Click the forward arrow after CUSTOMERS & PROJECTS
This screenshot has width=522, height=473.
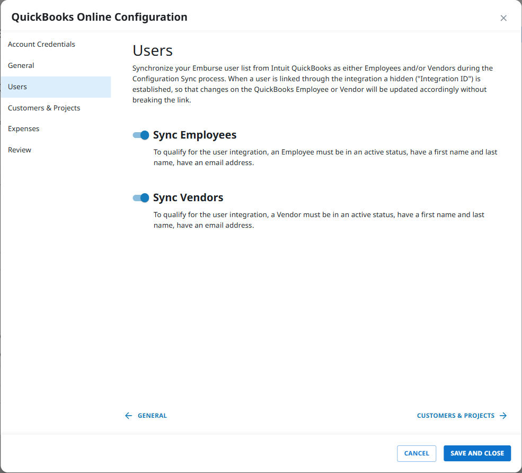[x=503, y=416]
